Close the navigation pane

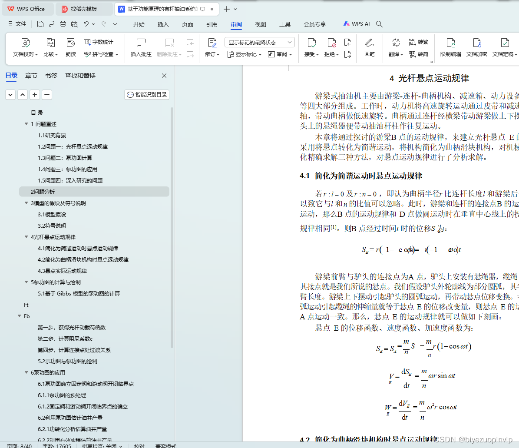(164, 76)
